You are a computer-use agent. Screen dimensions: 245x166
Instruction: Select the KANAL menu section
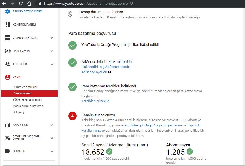(x=17, y=78)
